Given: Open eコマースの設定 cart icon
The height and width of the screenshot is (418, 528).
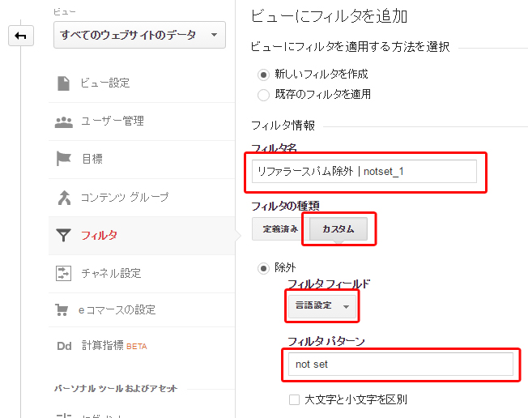Looking at the screenshot, I should click(x=62, y=310).
